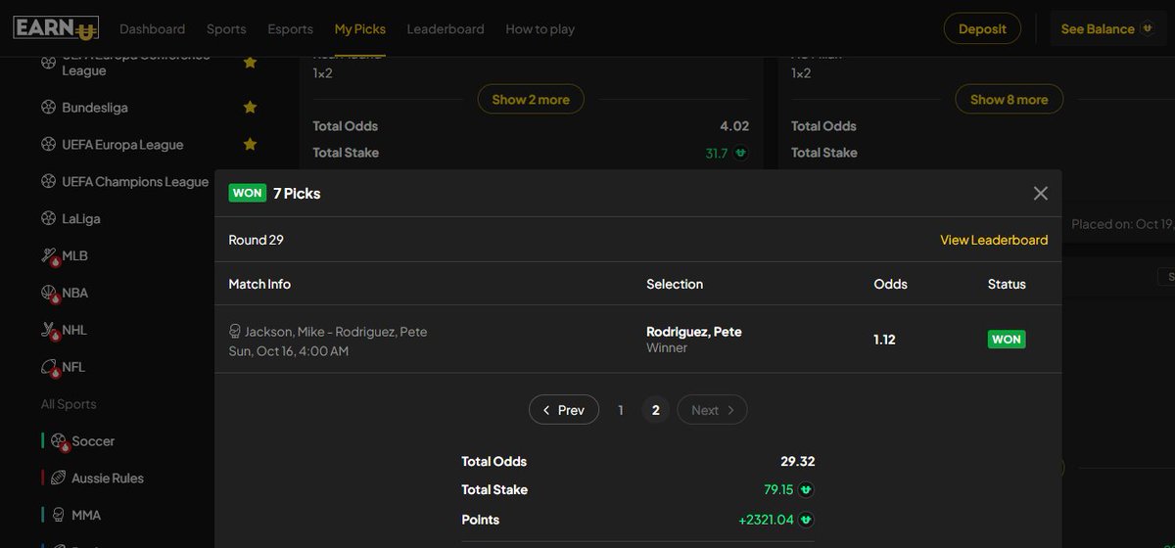Select MLB in the sidebar
This screenshot has height=548, width=1175.
coord(74,256)
